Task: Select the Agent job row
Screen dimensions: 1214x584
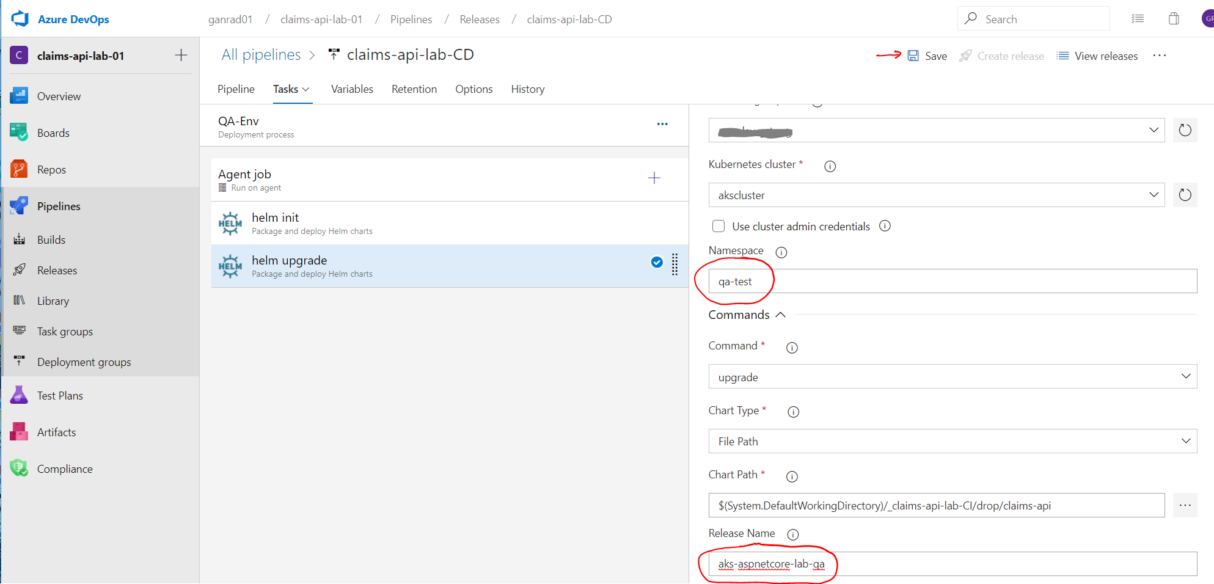Action: (x=450, y=180)
